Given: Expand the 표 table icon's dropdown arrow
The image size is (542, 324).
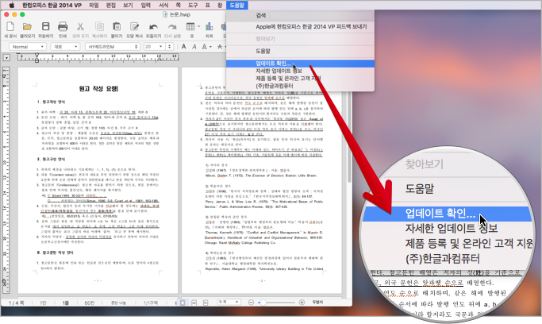Looking at the screenshot, I should click(x=198, y=27).
